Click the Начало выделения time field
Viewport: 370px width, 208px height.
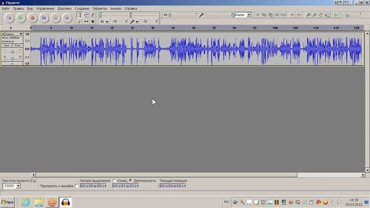(x=93, y=186)
